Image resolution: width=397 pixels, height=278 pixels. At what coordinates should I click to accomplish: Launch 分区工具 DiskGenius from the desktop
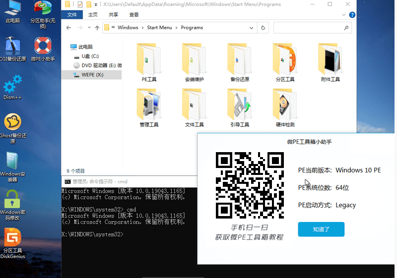pyautogui.click(x=13, y=243)
